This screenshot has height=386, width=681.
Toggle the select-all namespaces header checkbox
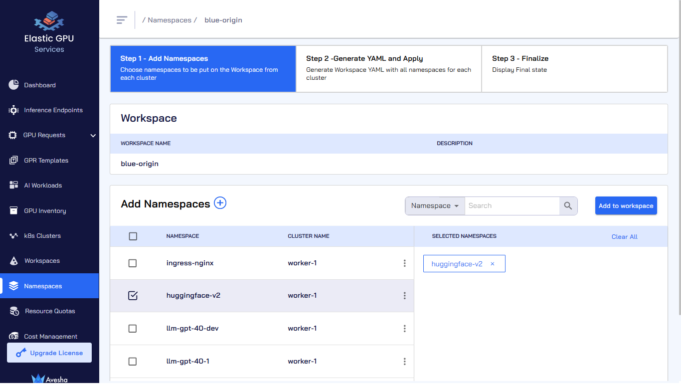[x=133, y=236]
